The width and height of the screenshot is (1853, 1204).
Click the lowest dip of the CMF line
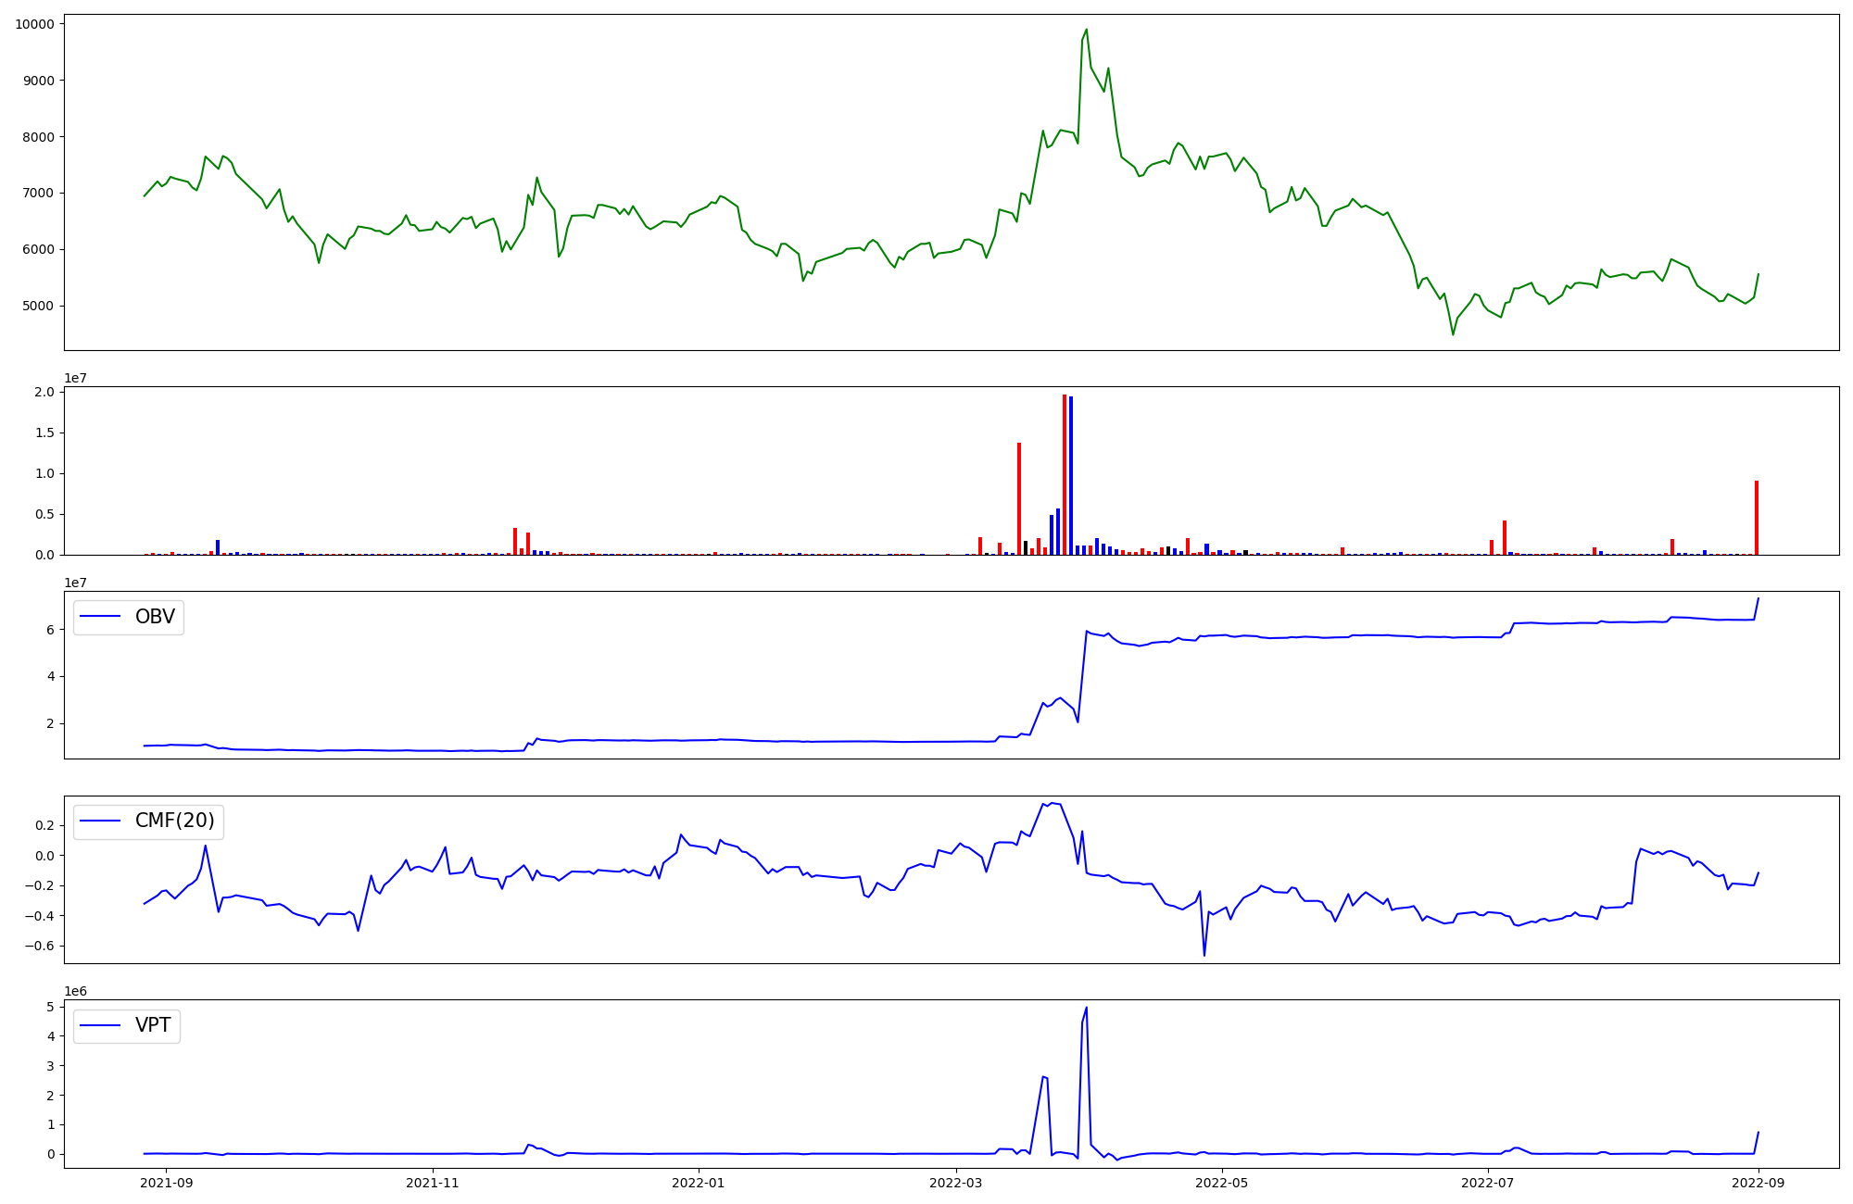coord(1204,955)
